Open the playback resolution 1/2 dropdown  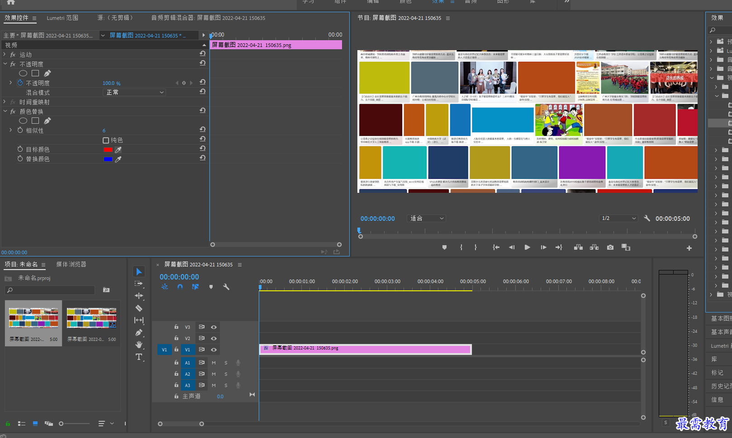pyautogui.click(x=618, y=218)
